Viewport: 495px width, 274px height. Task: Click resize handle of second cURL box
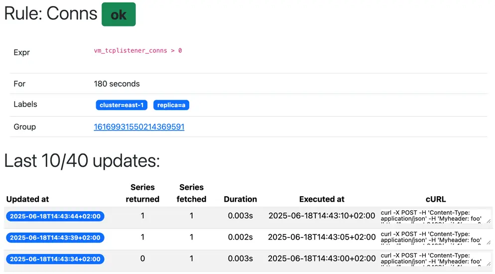point(488,243)
